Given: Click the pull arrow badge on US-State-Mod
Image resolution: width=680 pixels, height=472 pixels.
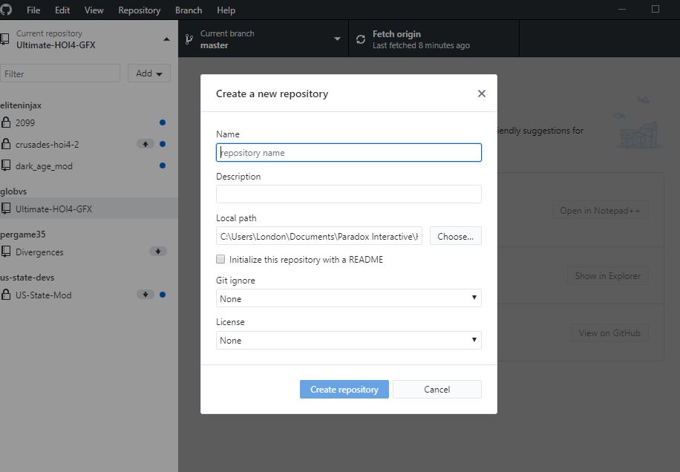Looking at the screenshot, I should [146, 295].
